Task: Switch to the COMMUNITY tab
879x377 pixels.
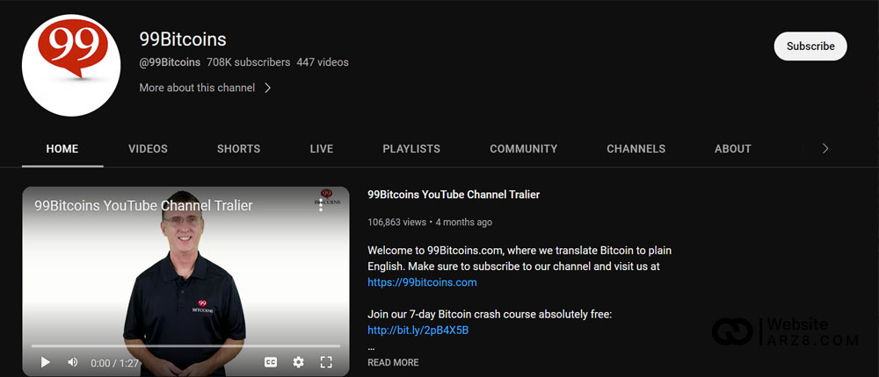Action: pyautogui.click(x=524, y=149)
